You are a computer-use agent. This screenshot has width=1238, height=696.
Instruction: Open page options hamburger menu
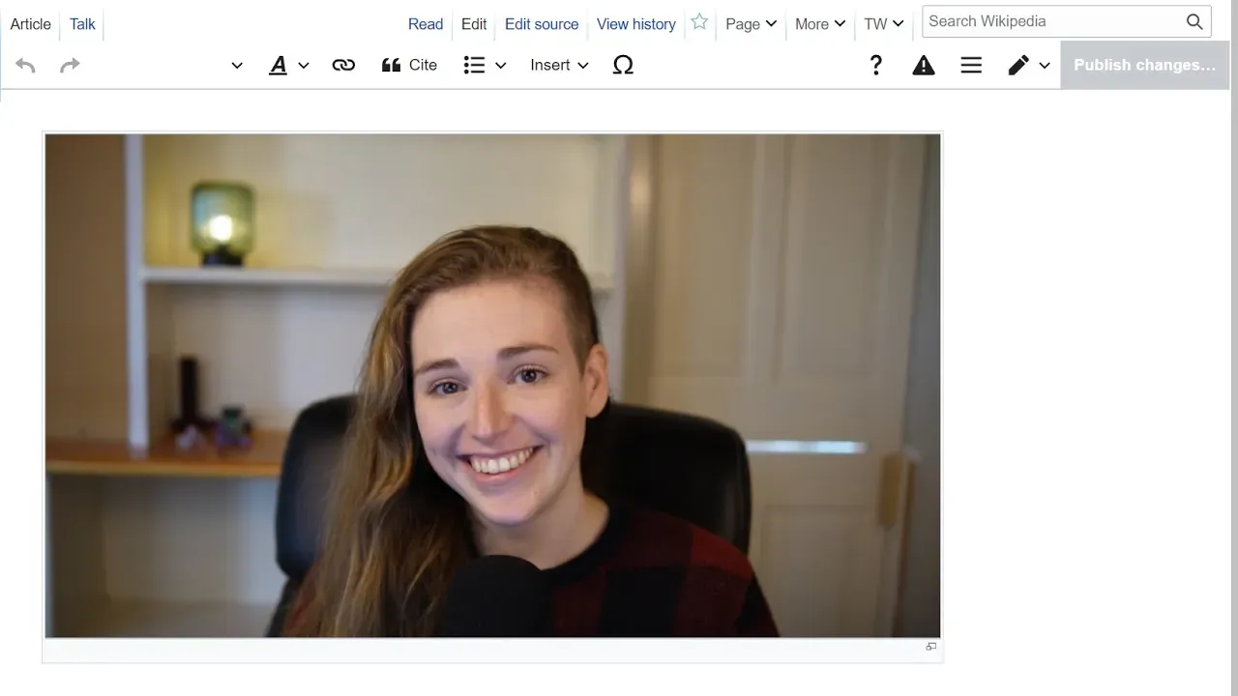pyautogui.click(x=971, y=65)
